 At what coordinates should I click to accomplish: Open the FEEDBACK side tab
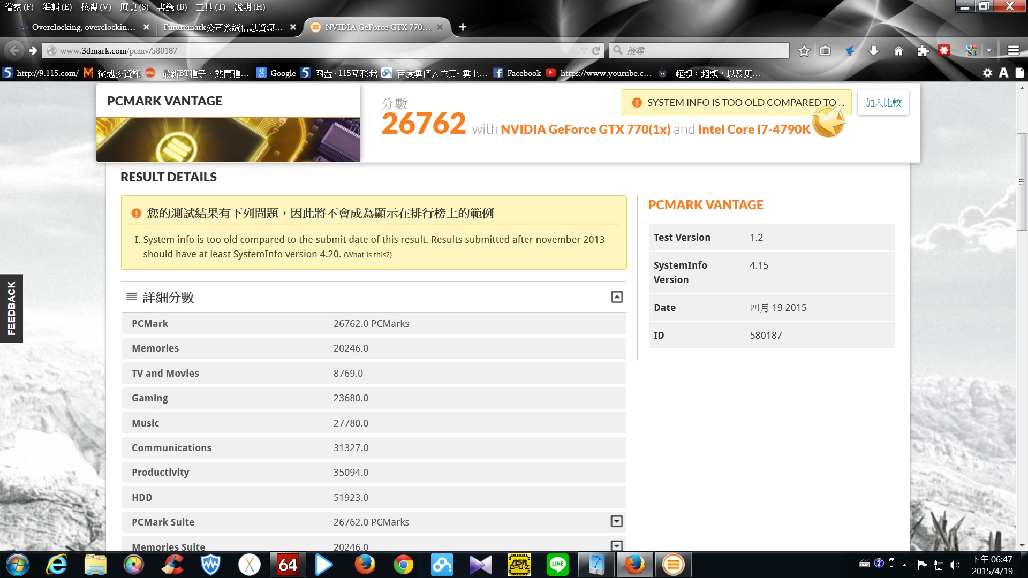(11, 308)
